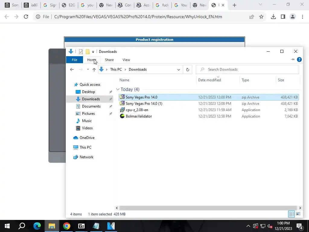This screenshot has height=232, width=309.
Task: Click Downloads in the address breadcrumb
Action: coord(138,69)
